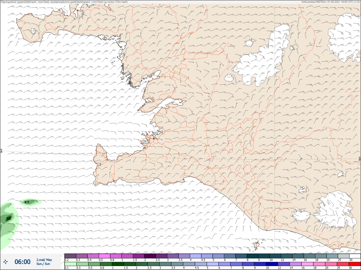Select the grey-teal 20 swatch in upper legend row
This screenshot has height=270, width=361.
[332, 256]
